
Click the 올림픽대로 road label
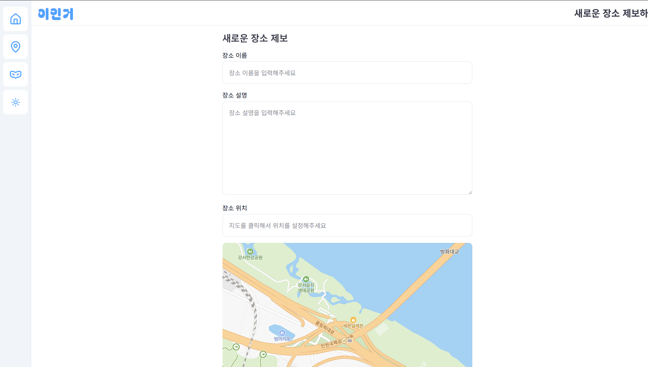[x=325, y=327]
